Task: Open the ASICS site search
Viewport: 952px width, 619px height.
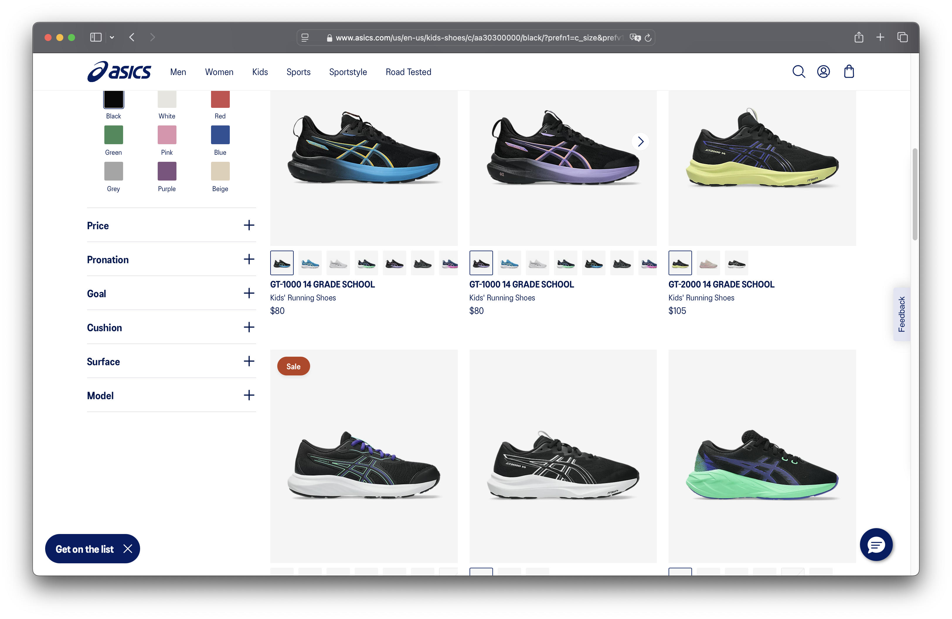Action: [x=798, y=72]
